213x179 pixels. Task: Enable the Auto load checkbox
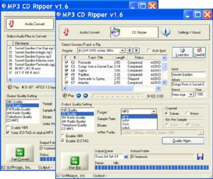[149, 50]
